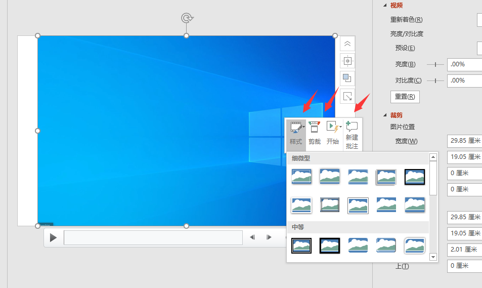Click the style gallery scroll-down arrow
482x288 pixels.
point(433,257)
